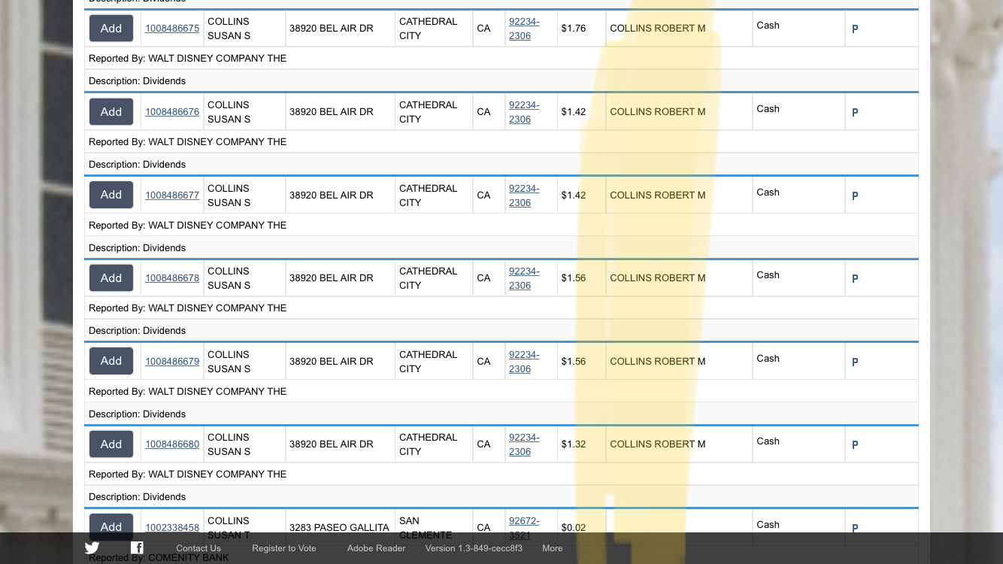Add property 1008486677 to claim

tap(111, 195)
